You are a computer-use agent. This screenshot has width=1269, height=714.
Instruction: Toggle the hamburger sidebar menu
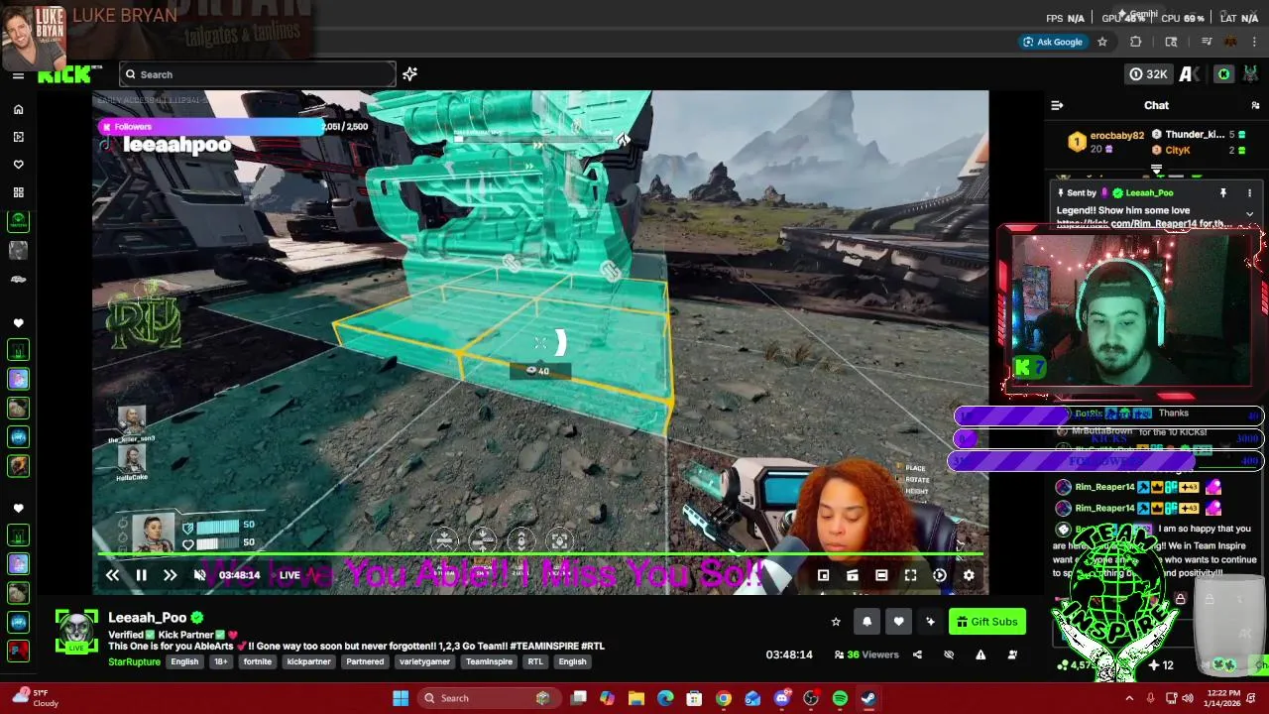18,74
